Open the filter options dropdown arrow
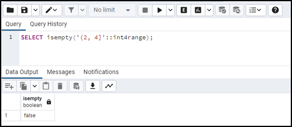 (x=83, y=10)
